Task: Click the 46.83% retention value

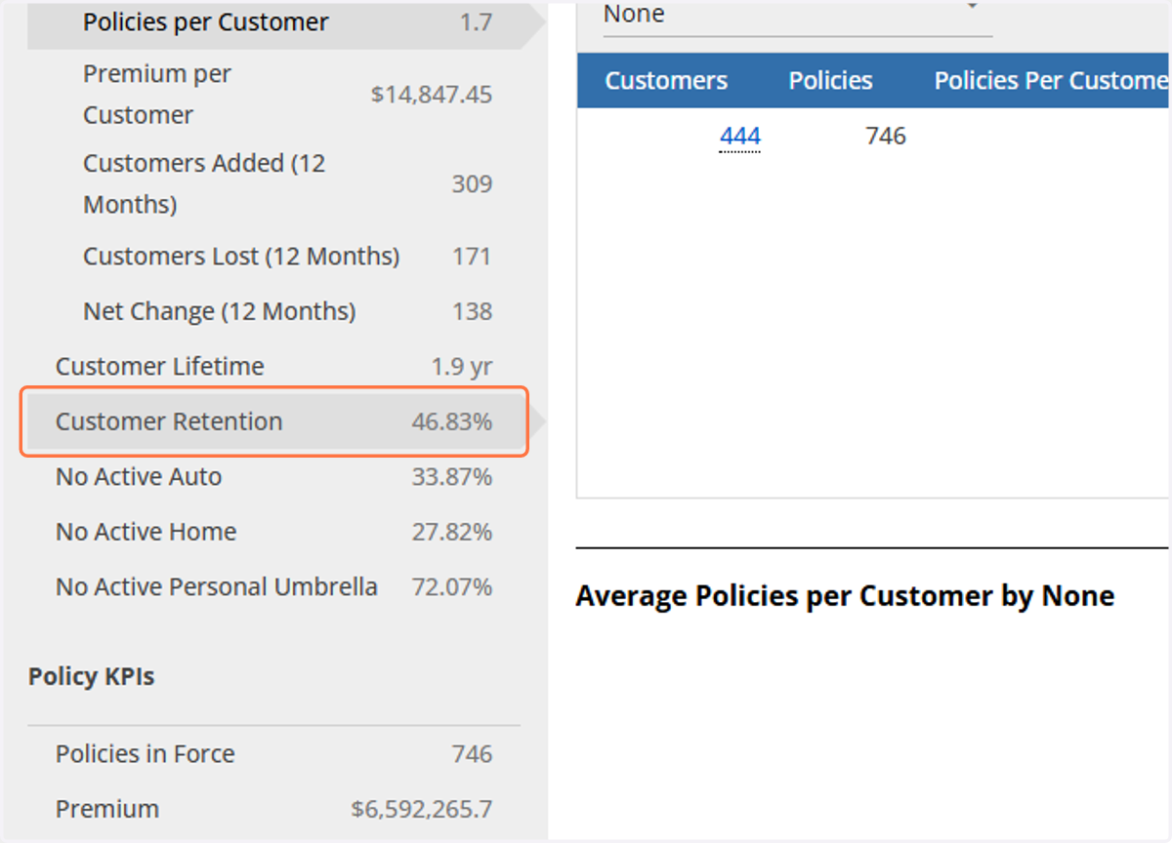Action: coord(452,421)
